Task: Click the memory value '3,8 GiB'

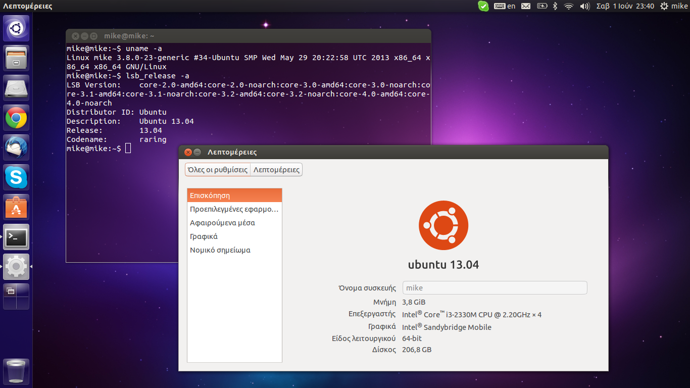Action: click(414, 302)
